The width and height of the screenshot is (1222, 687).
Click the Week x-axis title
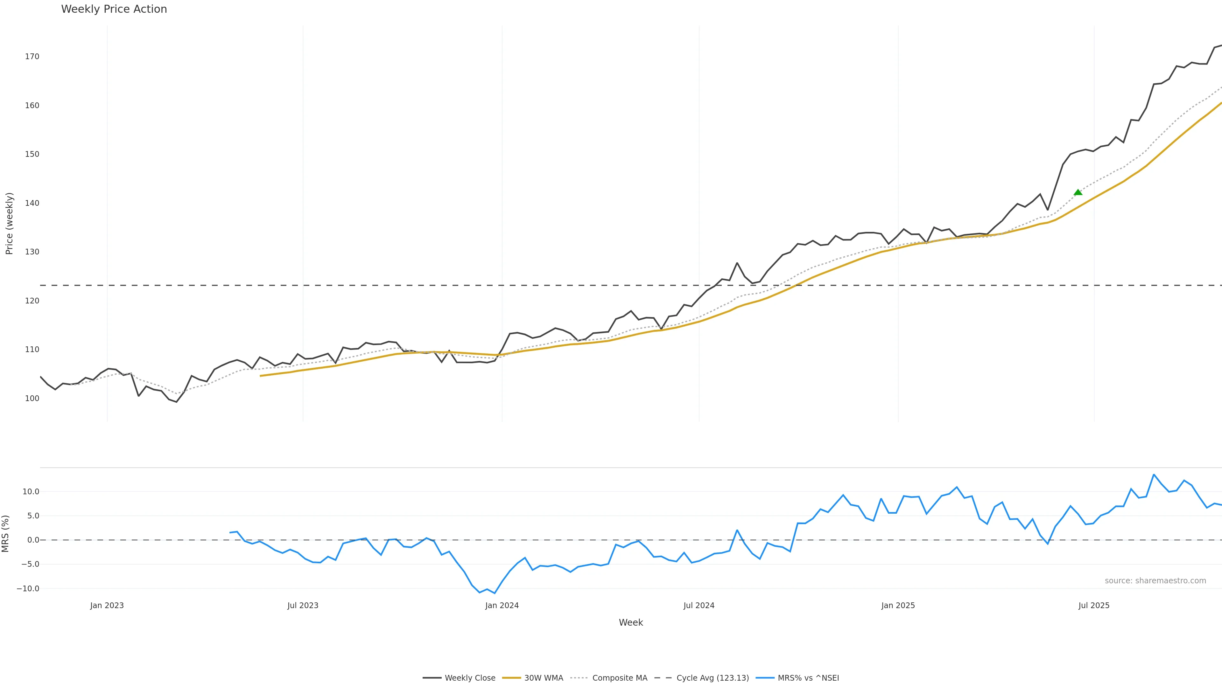pyautogui.click(x=630, y=622)
